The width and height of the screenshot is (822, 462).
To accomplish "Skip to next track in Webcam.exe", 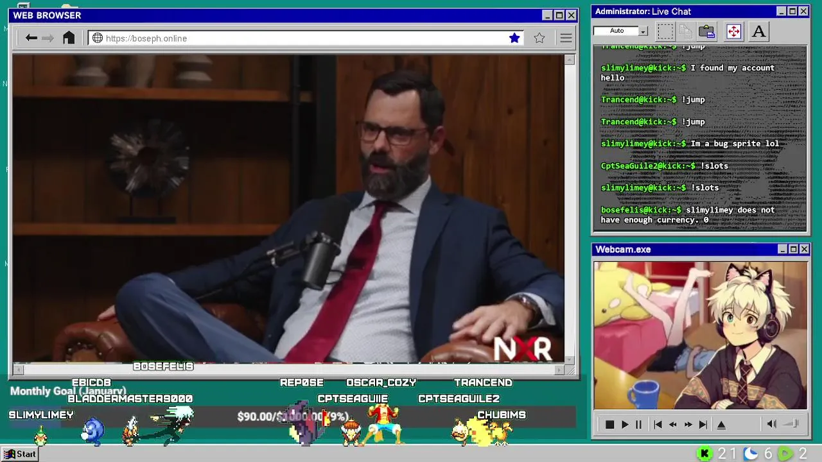I will coord(703,425).
